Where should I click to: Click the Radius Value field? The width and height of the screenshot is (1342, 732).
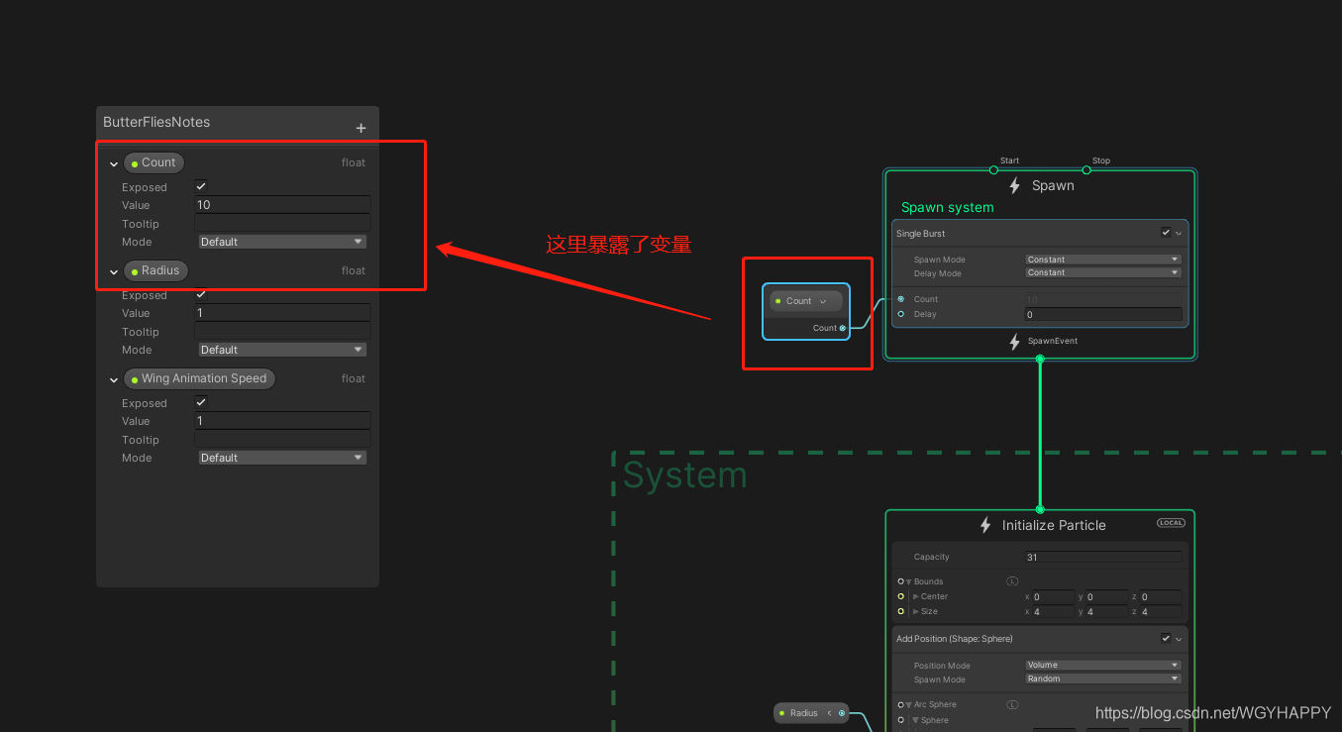[x=282, y=313]
